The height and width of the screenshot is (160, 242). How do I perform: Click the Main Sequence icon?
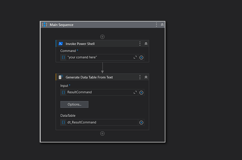(45, 25)
